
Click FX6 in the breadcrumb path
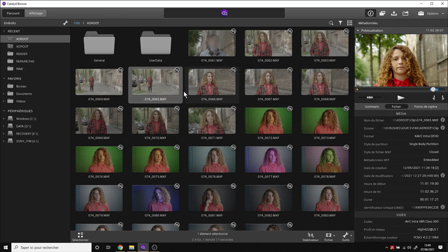pyautogui.click(x=77, y=23)
